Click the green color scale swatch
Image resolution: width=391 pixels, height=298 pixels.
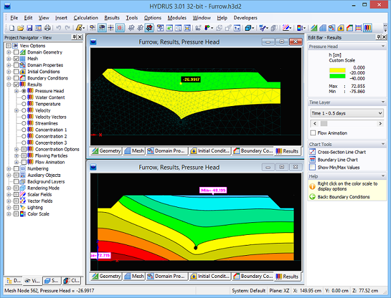coord(337,76)
